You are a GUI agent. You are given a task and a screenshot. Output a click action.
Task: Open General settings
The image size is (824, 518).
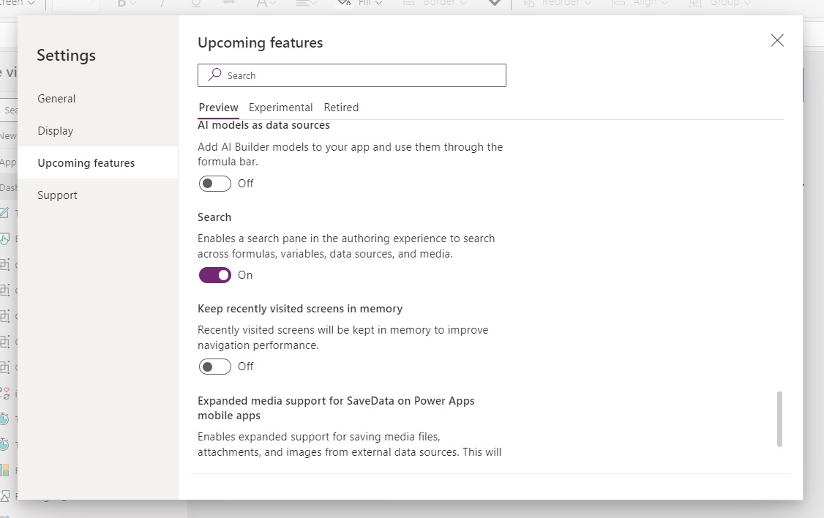(56, 98)
